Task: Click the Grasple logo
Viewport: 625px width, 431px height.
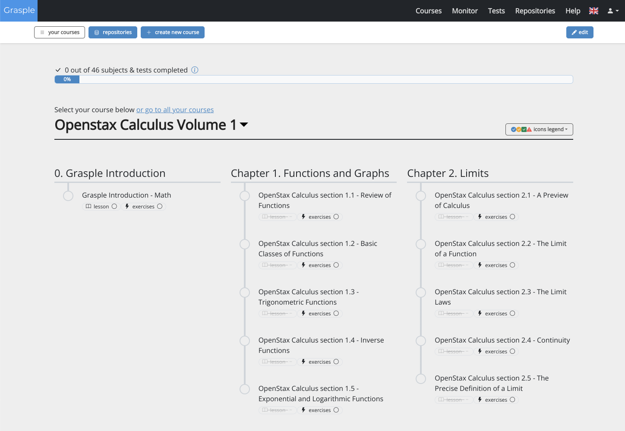Action: (19, 10)
